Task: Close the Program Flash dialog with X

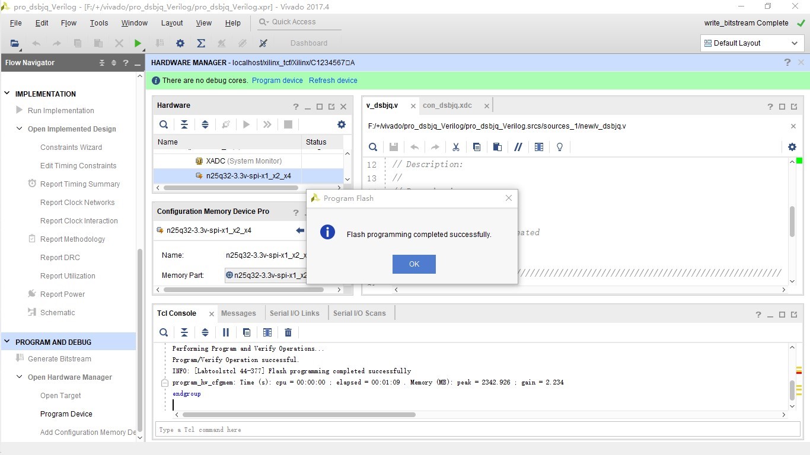Action: click(508, 198)
